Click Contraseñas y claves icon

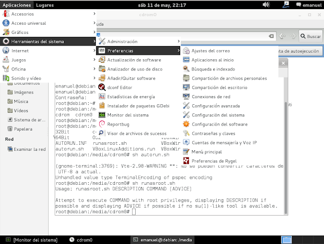click(x=186, y=133)
